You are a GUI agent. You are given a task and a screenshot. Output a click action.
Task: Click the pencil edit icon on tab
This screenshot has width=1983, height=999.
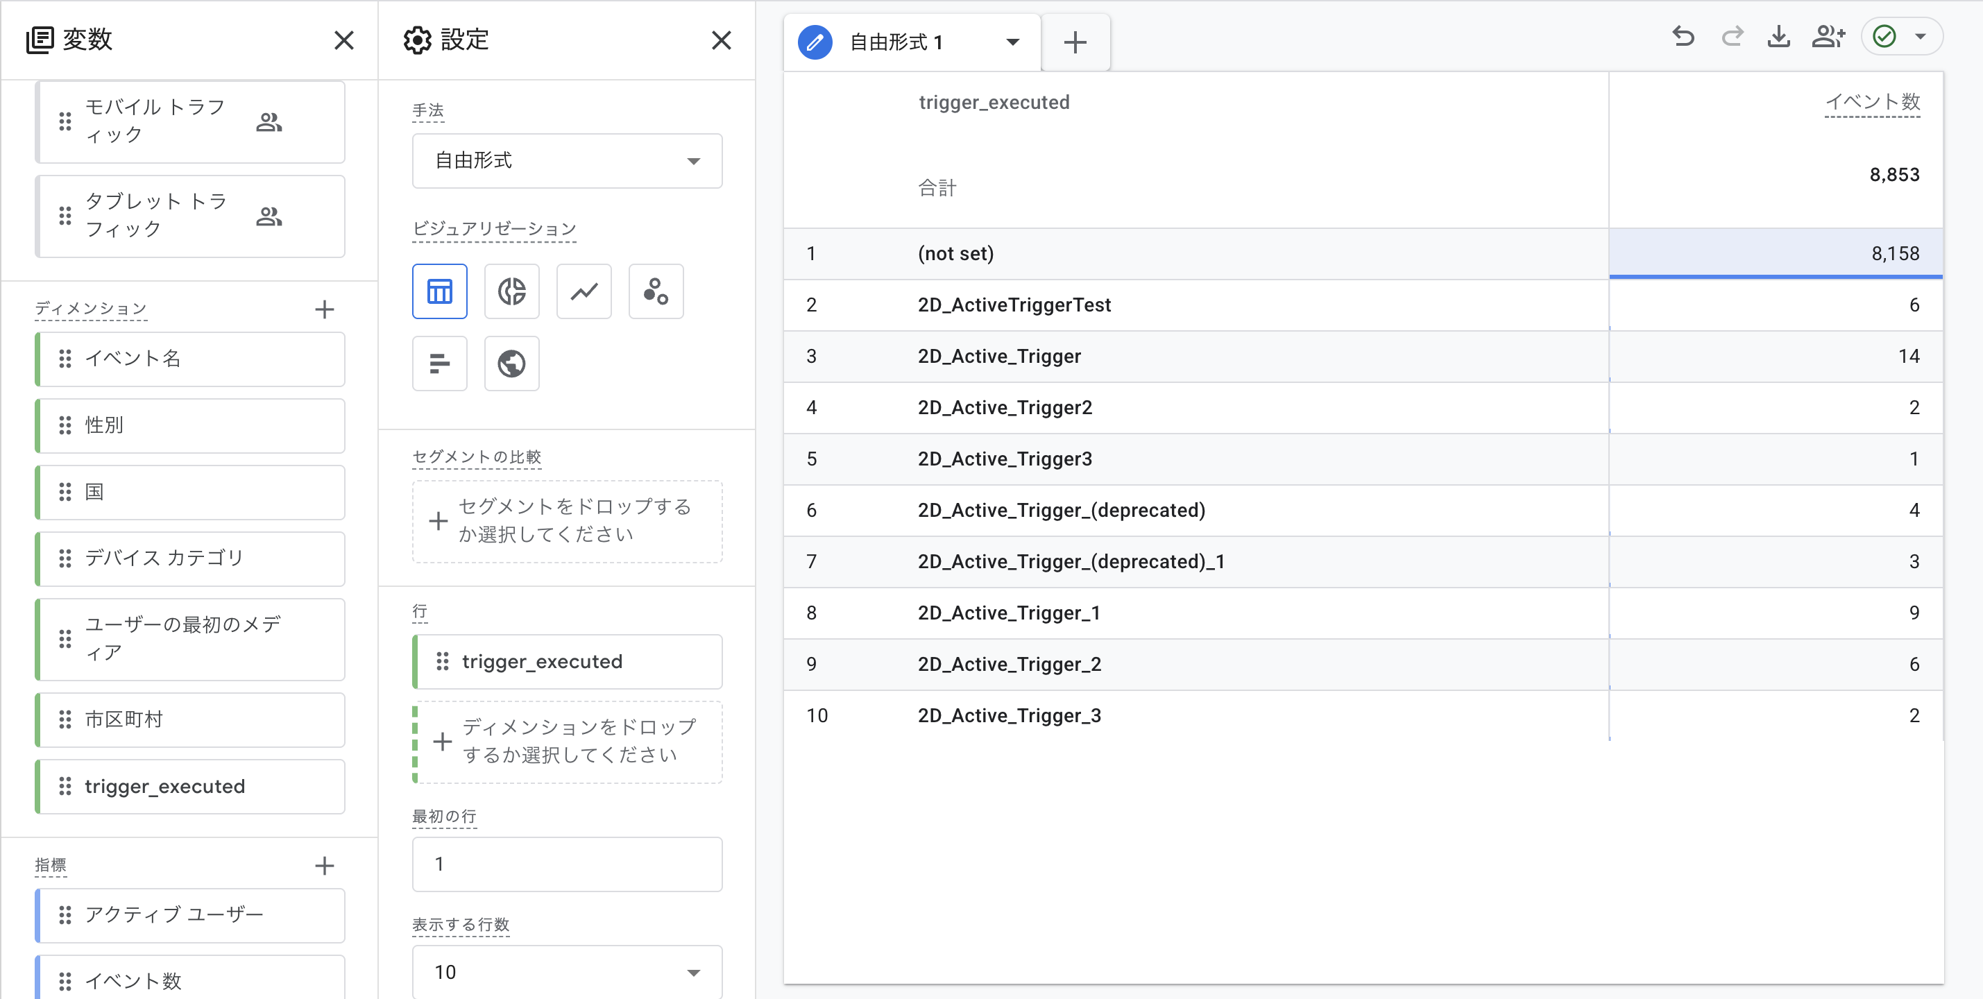815,42
